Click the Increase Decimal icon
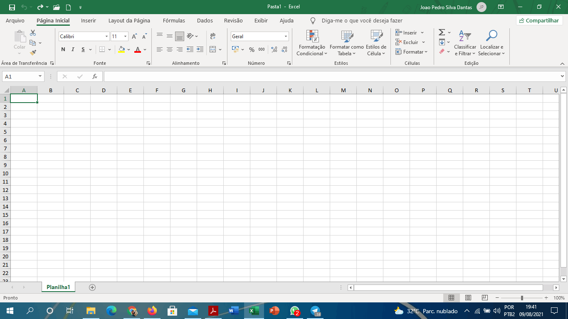Image resolution: width=568 pixels, height=319 pixels. (274, 49)
